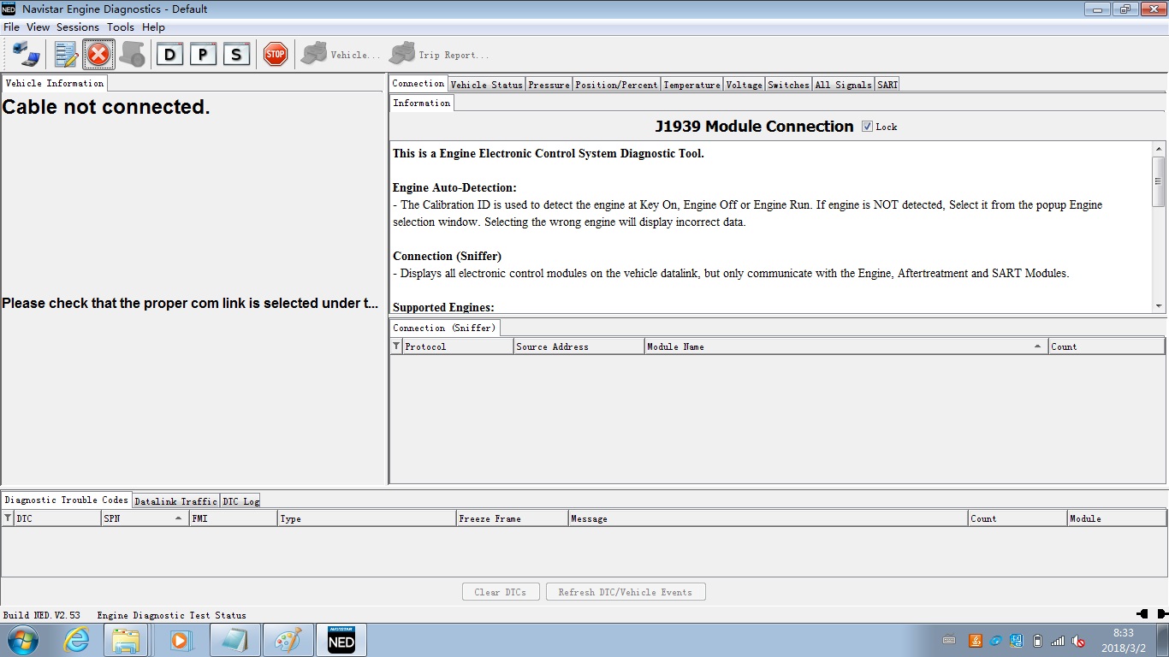Click the information pane scroll up arrow
This screenshot has height=657, width=1169.
(1159, 148)
